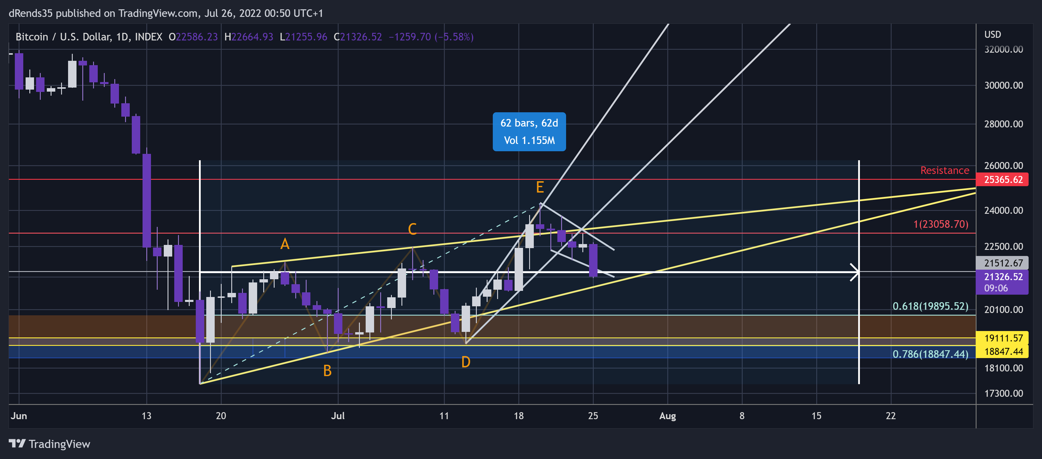Click the 28000.00 price axis label

(1004, 124)
